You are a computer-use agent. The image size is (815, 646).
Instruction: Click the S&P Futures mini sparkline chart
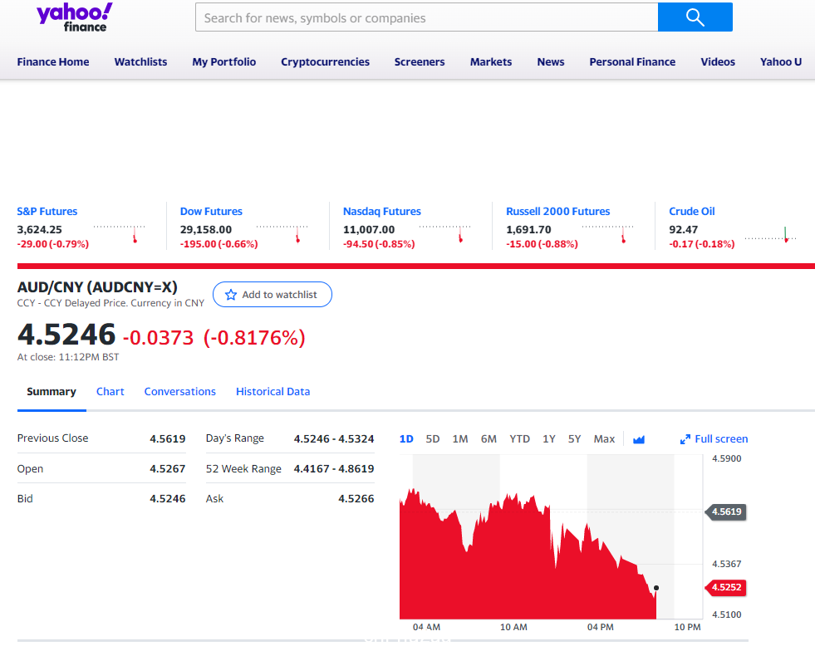click(119, 233)
